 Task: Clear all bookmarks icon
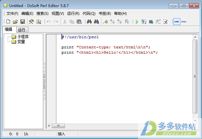[127, 21]
